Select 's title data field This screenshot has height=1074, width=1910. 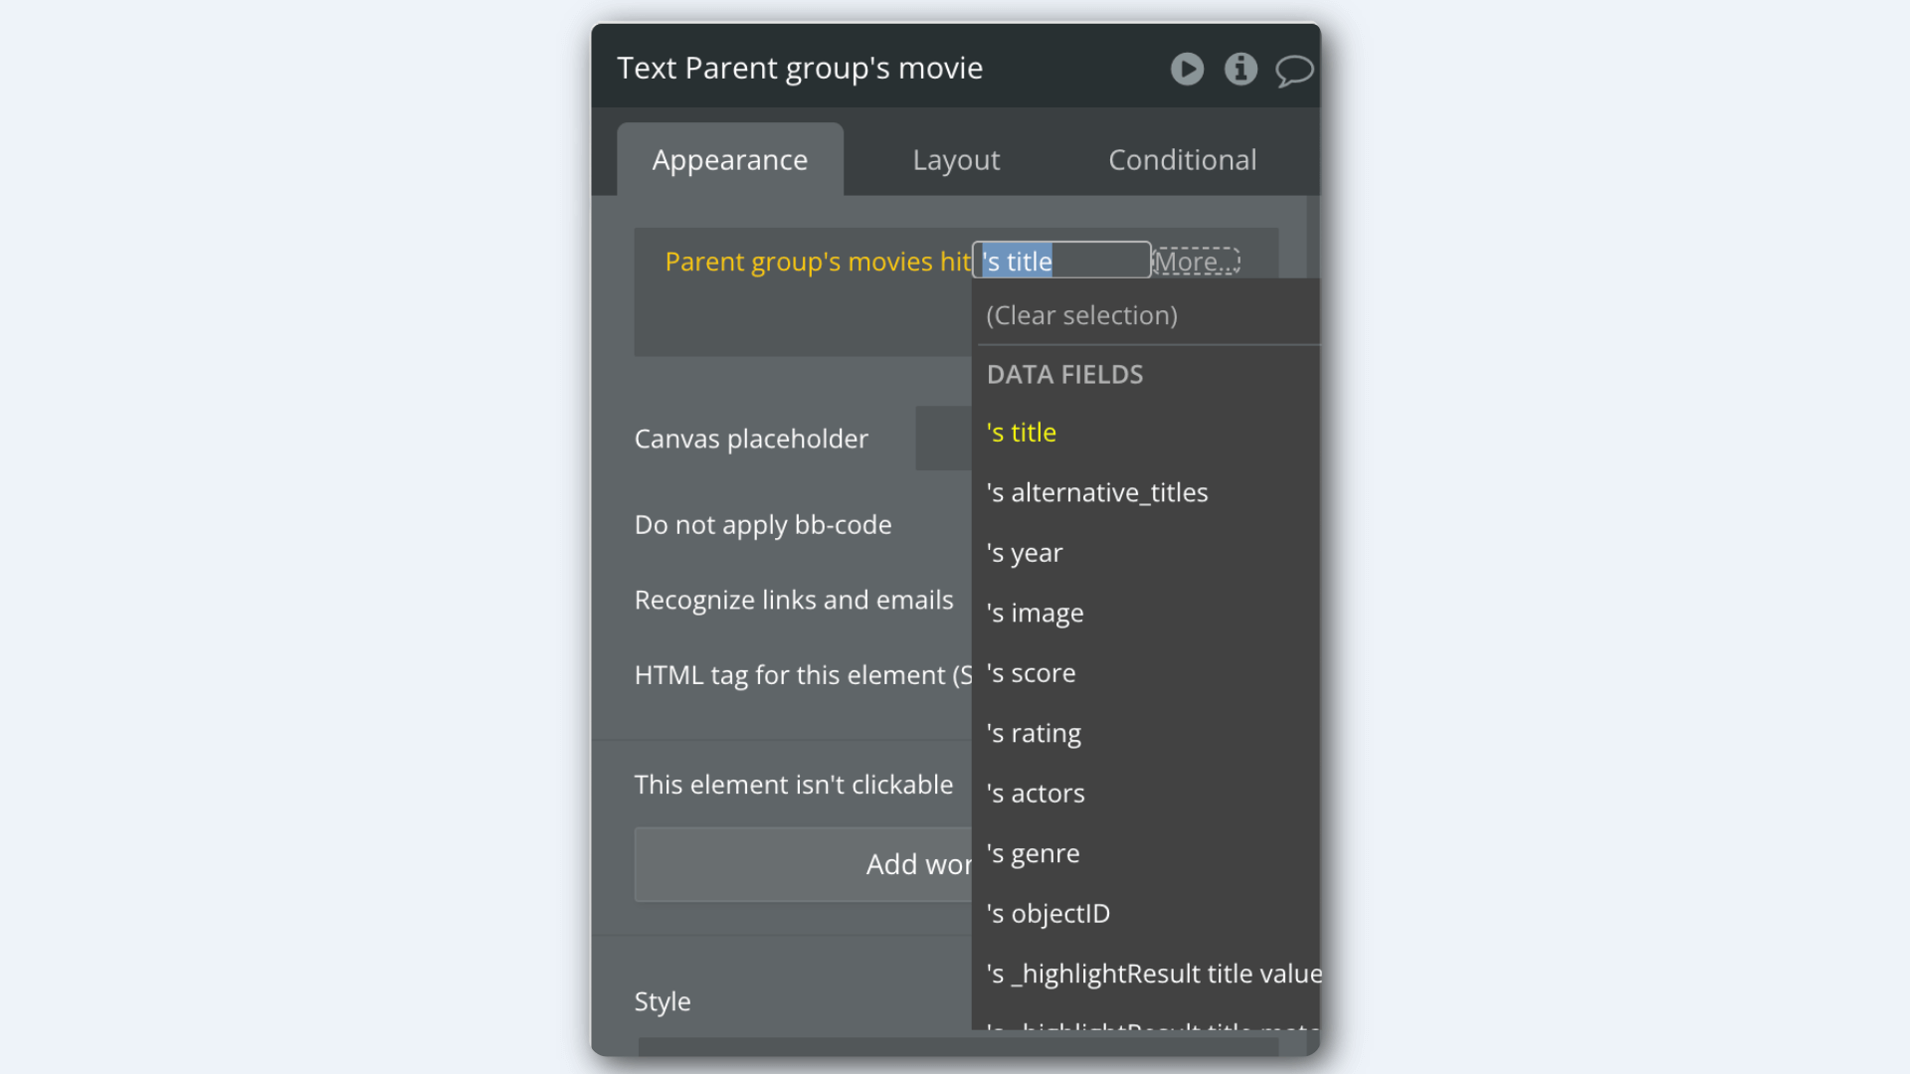(x=1022, y=433)
